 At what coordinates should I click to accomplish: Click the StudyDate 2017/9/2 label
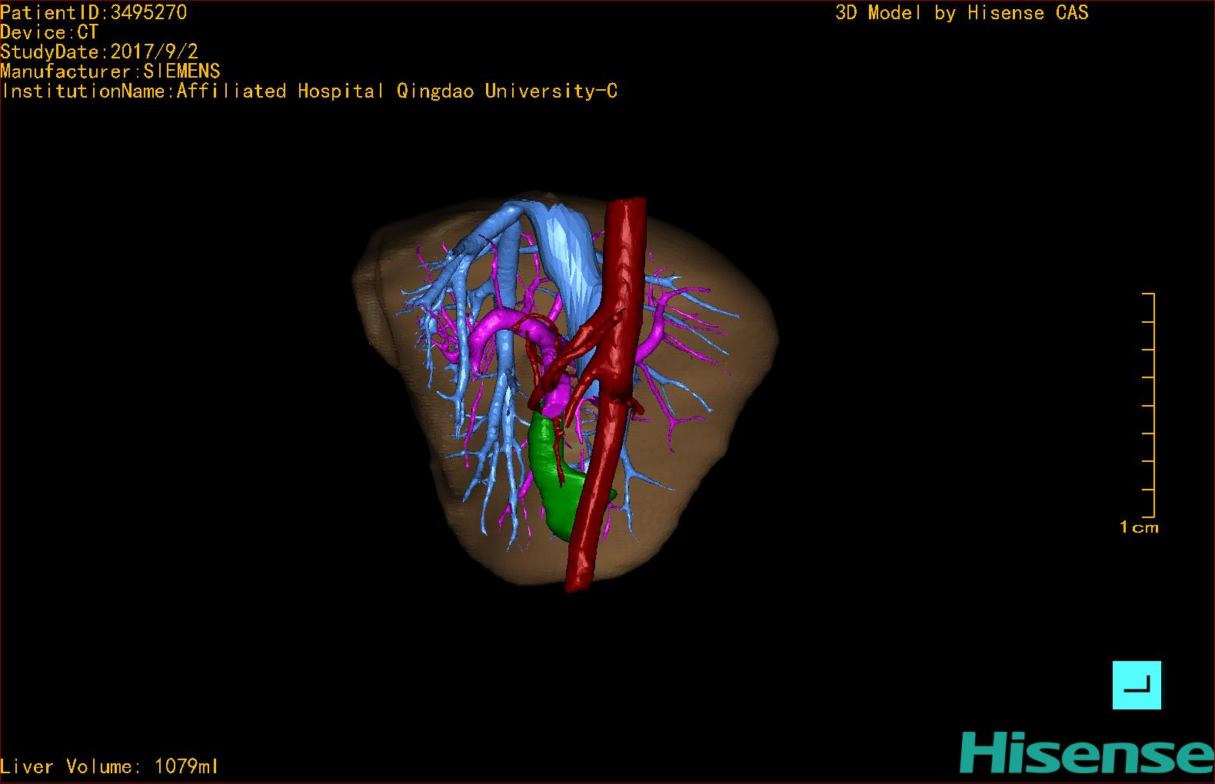tap(99, 51)
